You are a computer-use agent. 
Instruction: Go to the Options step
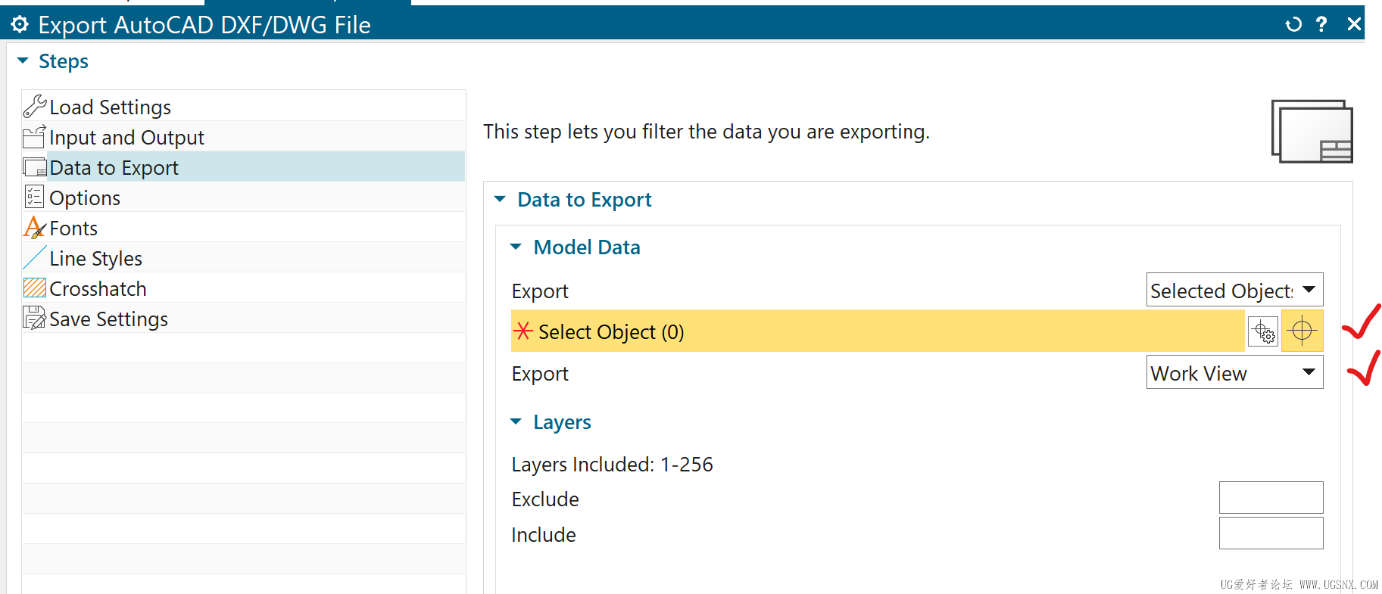tap(244, 197)
